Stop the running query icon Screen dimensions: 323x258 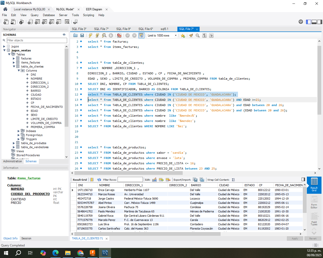pos(111,36)
